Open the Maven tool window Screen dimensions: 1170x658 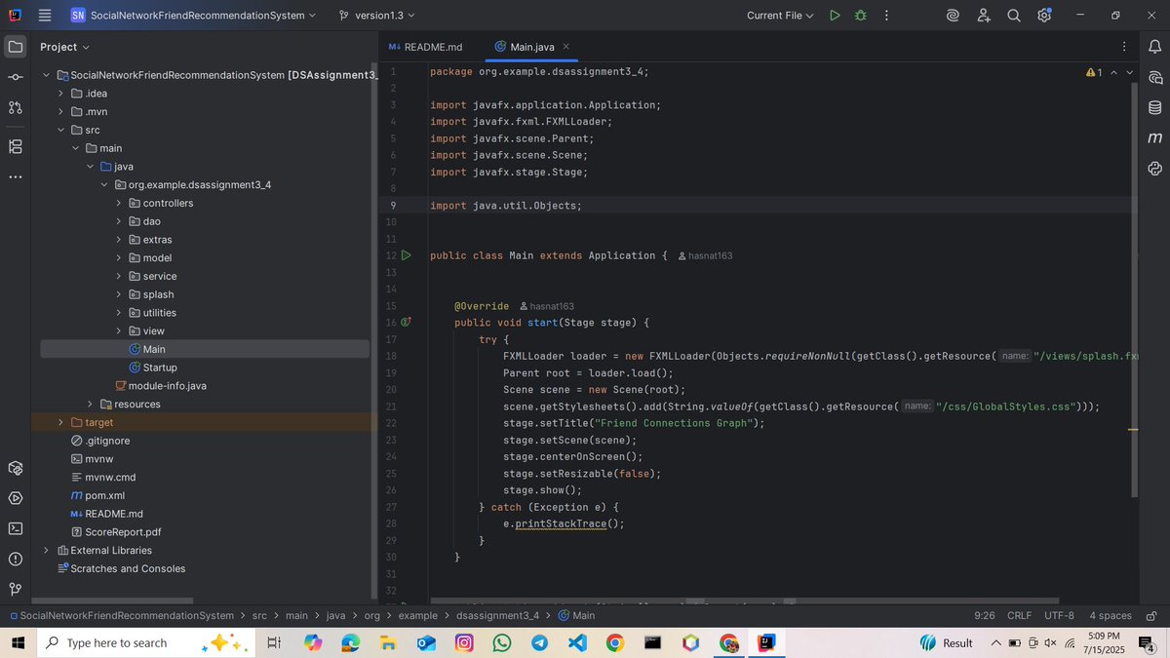[x=1155, y=137]
